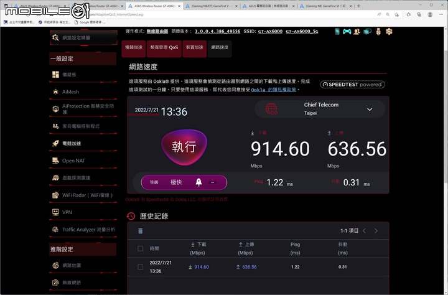Click the network monitor icon in header

click(368, 32)
